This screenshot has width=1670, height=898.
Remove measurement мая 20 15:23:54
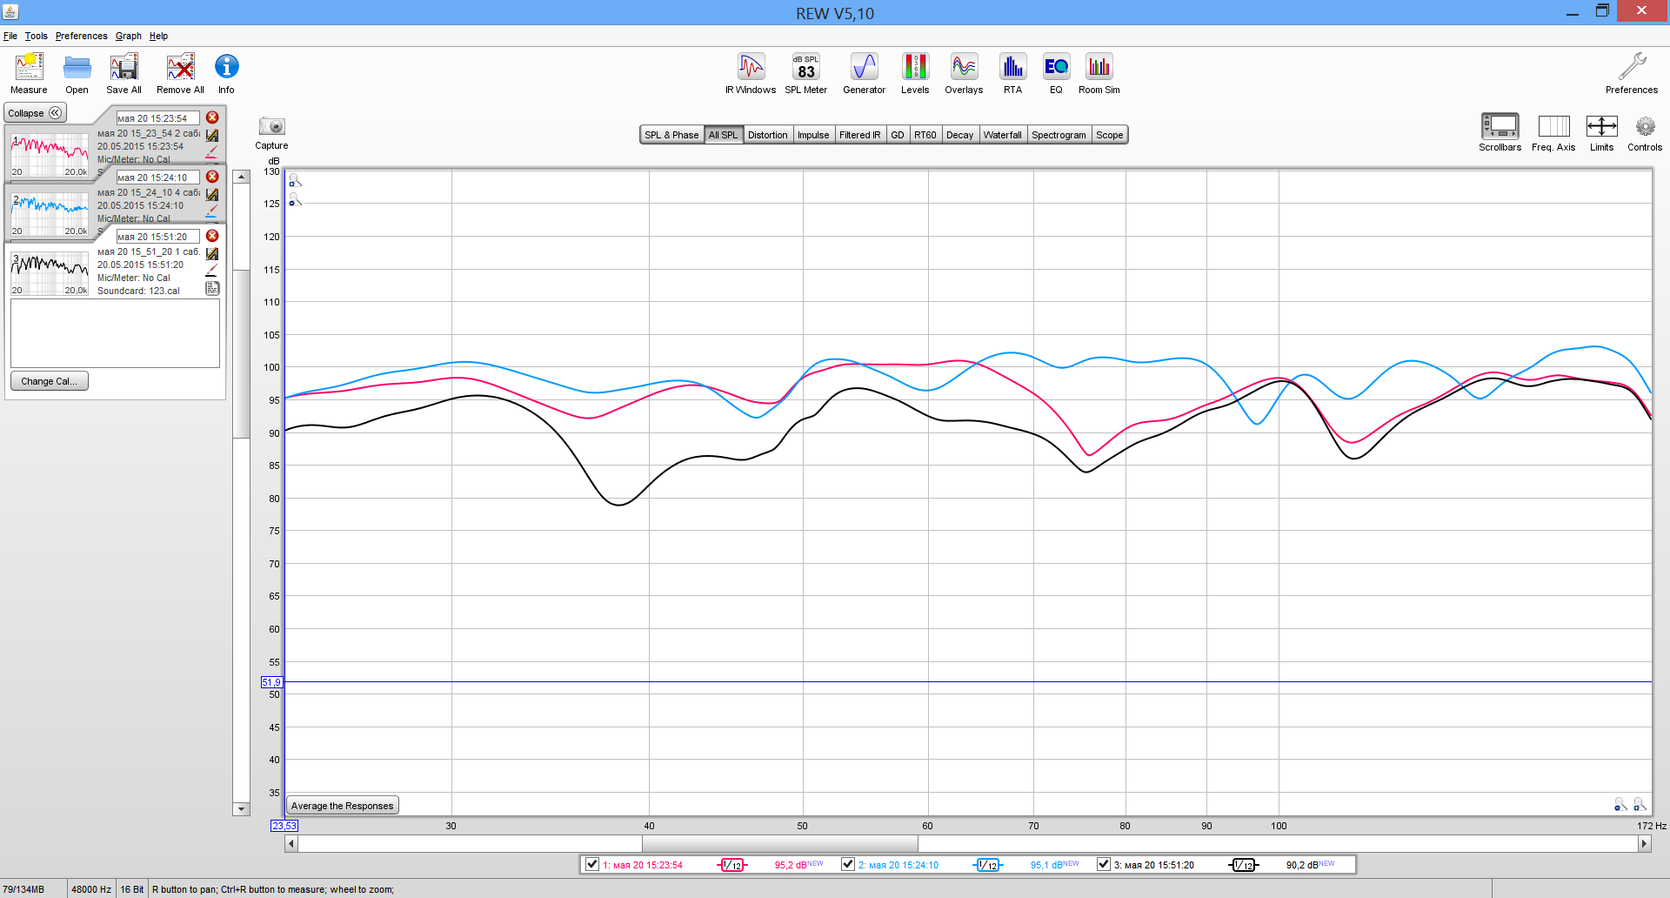coord(212,117)
